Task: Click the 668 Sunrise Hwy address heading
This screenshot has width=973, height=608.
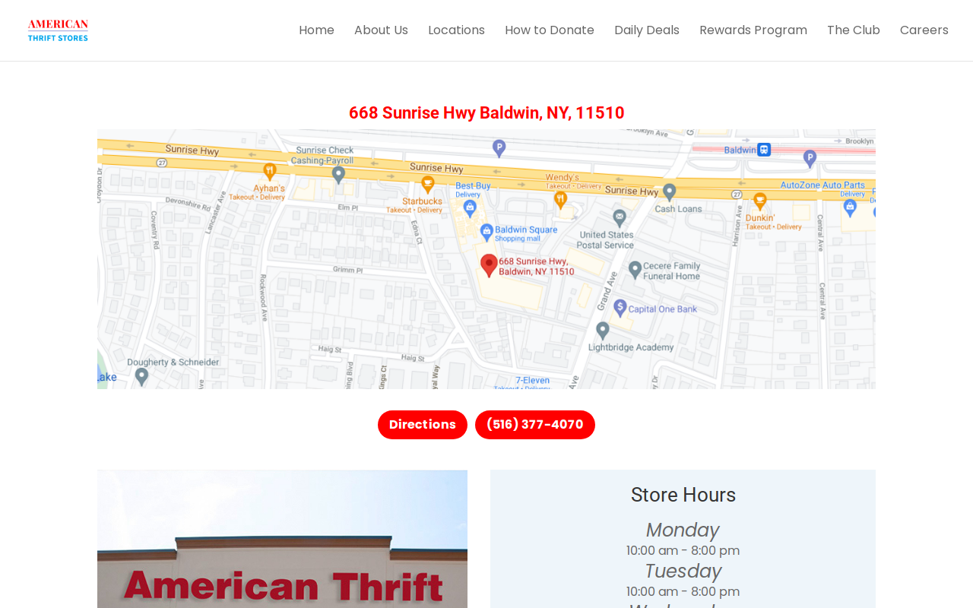Action: 486,112
